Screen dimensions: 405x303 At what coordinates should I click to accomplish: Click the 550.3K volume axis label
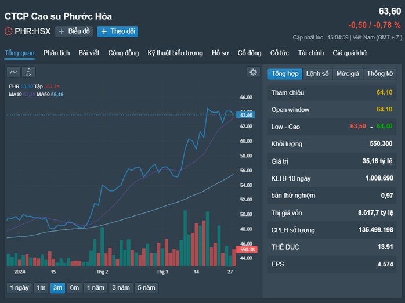point(247,250)
